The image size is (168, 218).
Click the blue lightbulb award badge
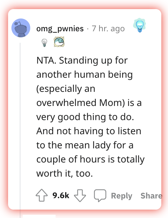coord(139,25)
